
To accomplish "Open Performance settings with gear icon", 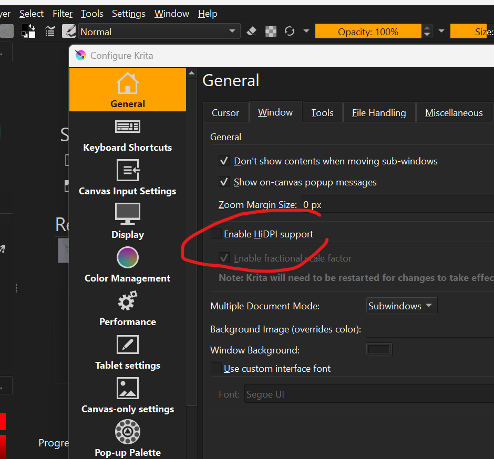I will pos(127,309).
